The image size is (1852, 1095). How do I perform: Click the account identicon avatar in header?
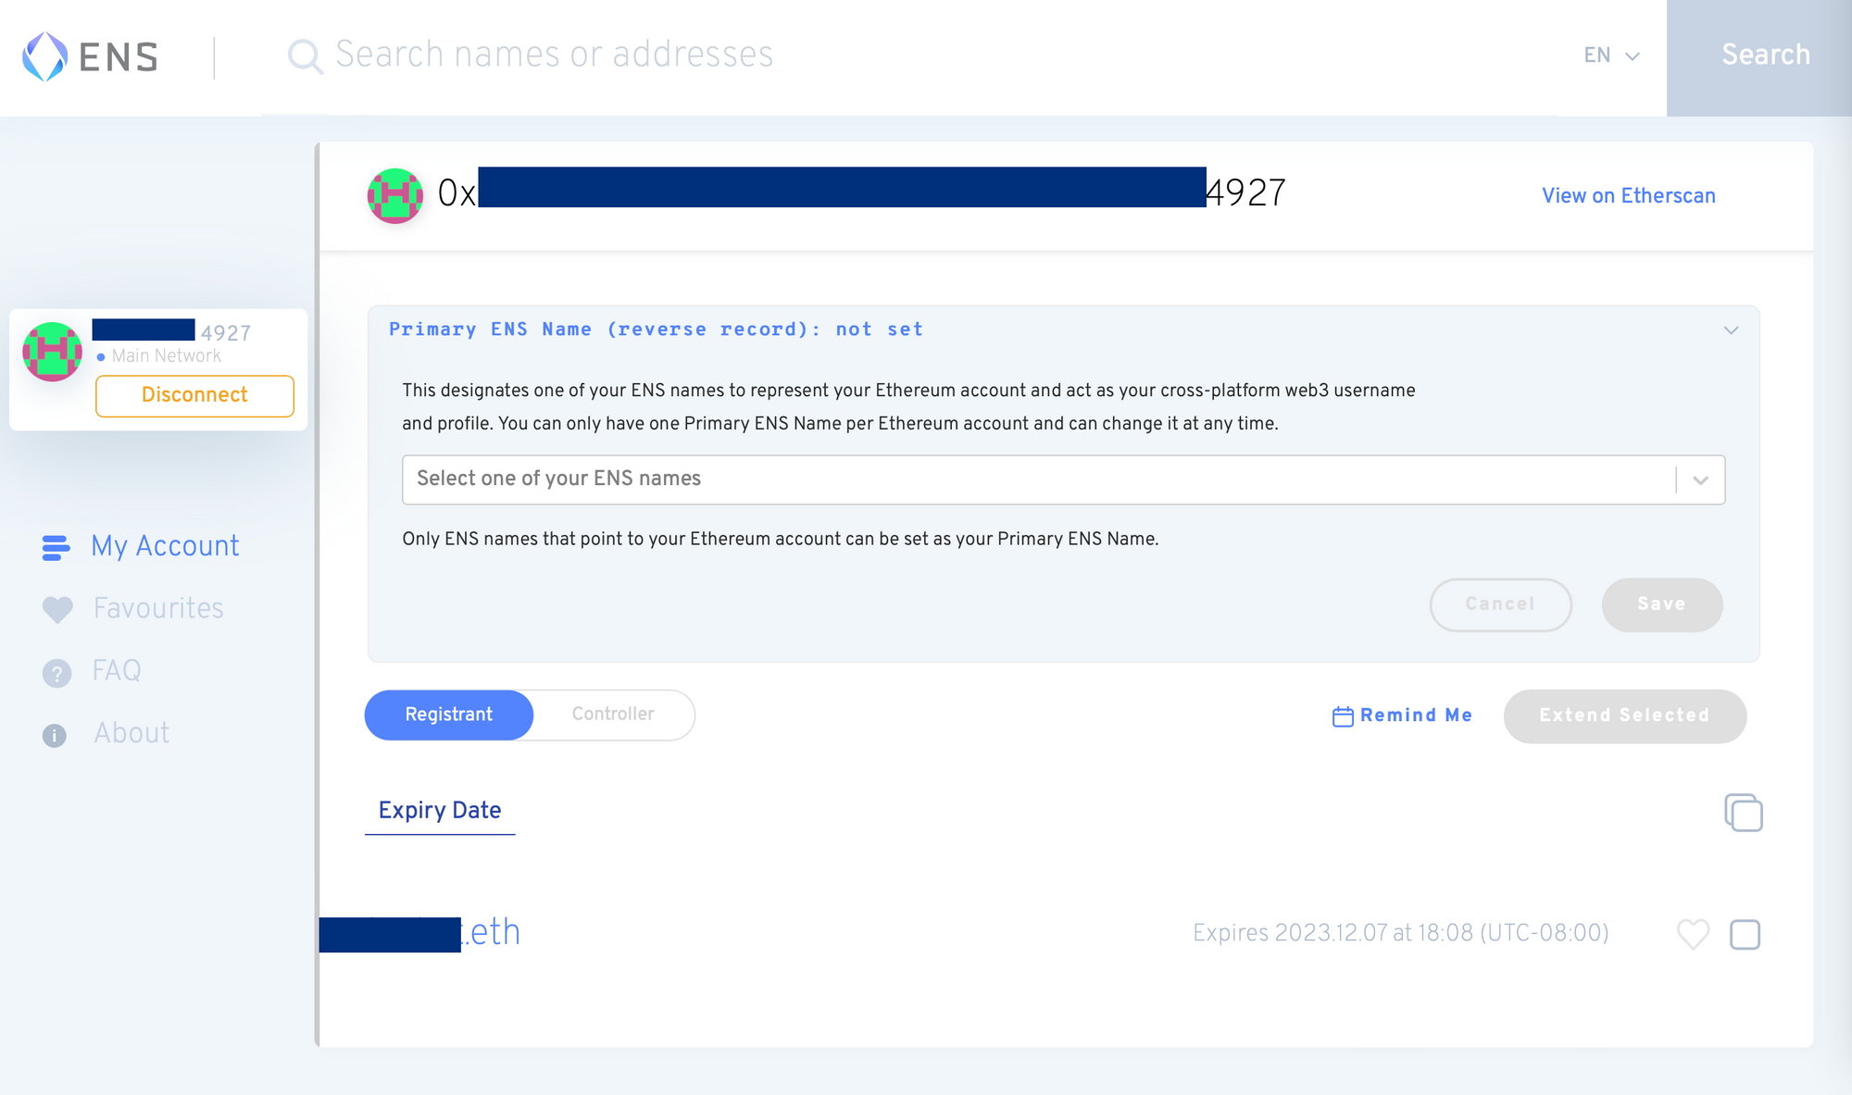coord(395,195)
